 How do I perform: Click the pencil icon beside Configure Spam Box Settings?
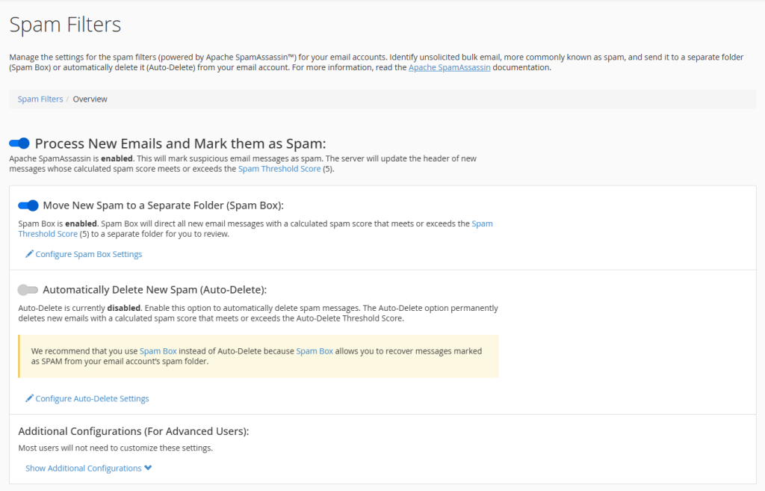[29, 254]
